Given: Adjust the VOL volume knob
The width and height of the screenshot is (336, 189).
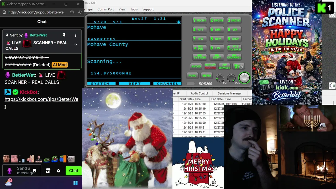Looking at the screenshot, I should 231,78.
